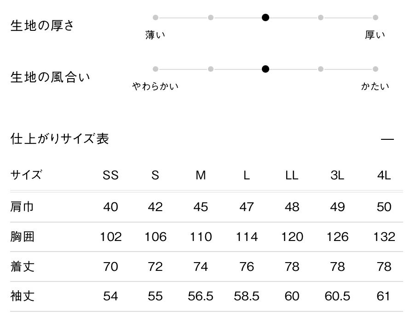This screenshot has height=321, width=416.
Task: Click the SS size column header
Action: click(110, 175)
